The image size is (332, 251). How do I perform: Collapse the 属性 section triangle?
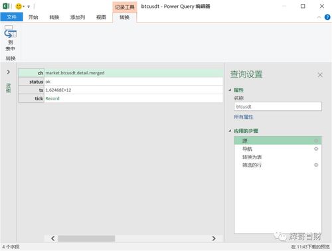pos(230,90)
